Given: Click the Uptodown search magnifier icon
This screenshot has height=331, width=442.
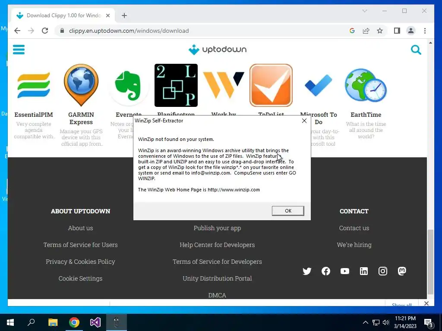Looking at the screenshot, I should click(x=416, y=50).
